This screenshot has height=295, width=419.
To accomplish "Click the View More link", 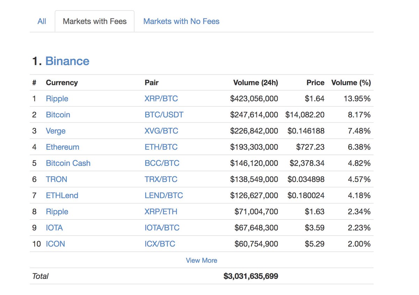I will 201,260.
